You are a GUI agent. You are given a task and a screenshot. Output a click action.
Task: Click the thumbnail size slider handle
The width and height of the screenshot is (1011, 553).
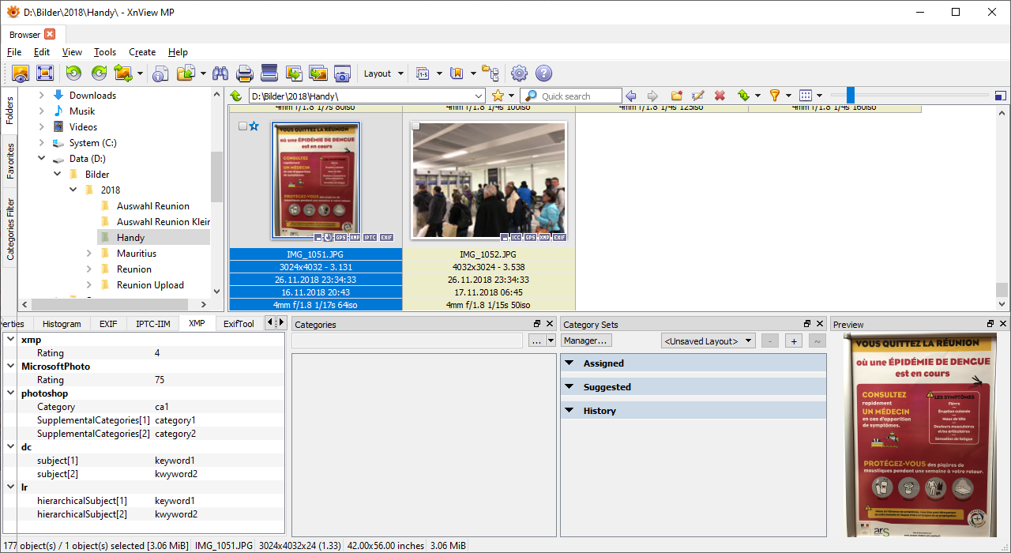[850, 96]
